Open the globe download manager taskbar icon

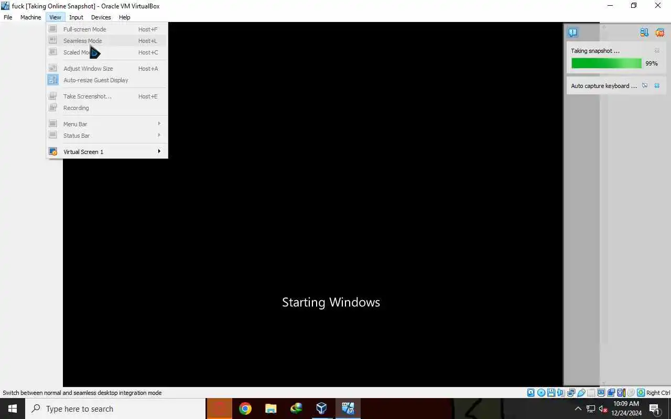tap(296, 409)
